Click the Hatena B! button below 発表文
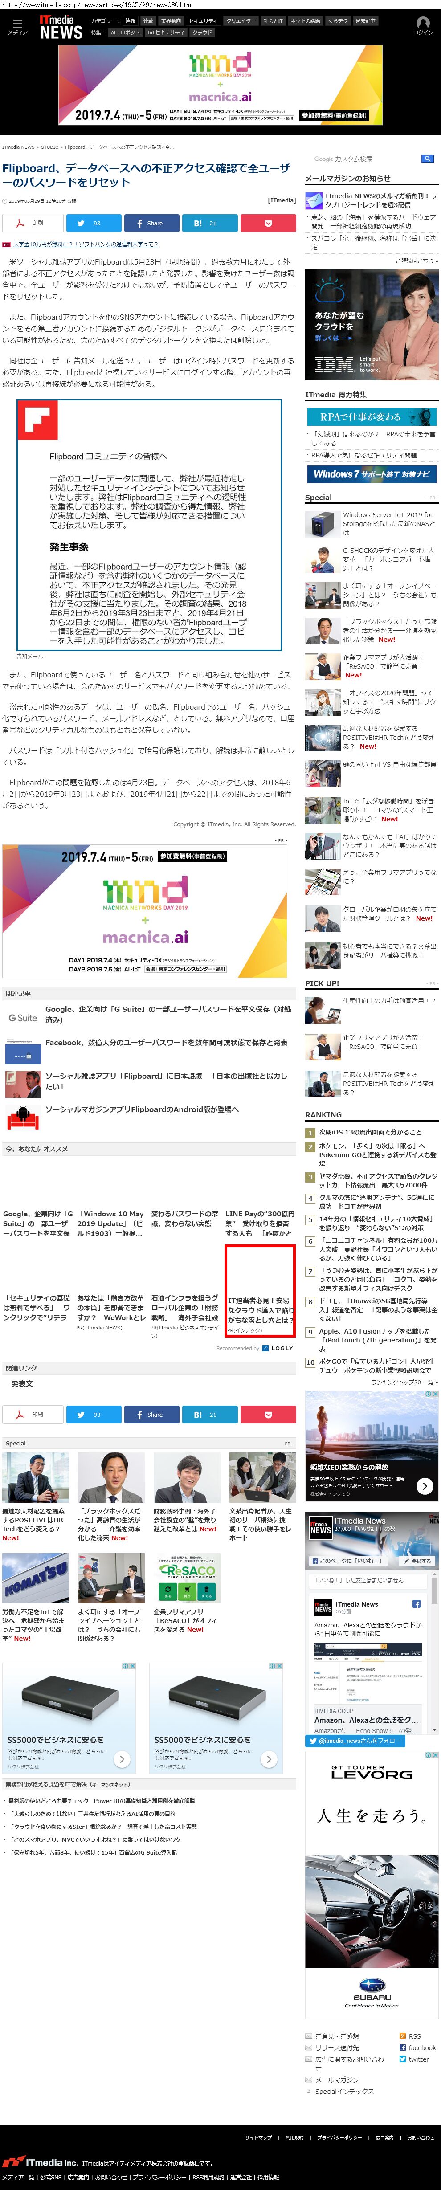The image size is (441, 2190). [209, 1414]
